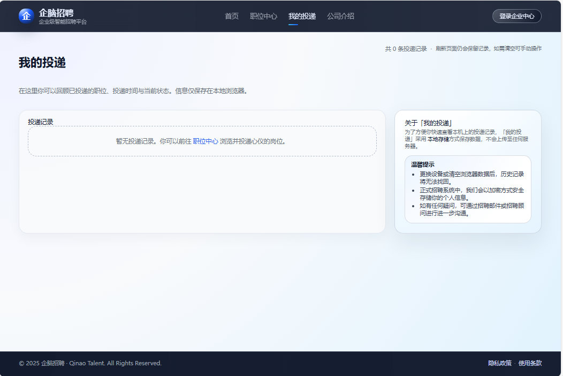
Task: Click the blue 企 logo icon
Action: pyautogui.click(x=26, y=16)
